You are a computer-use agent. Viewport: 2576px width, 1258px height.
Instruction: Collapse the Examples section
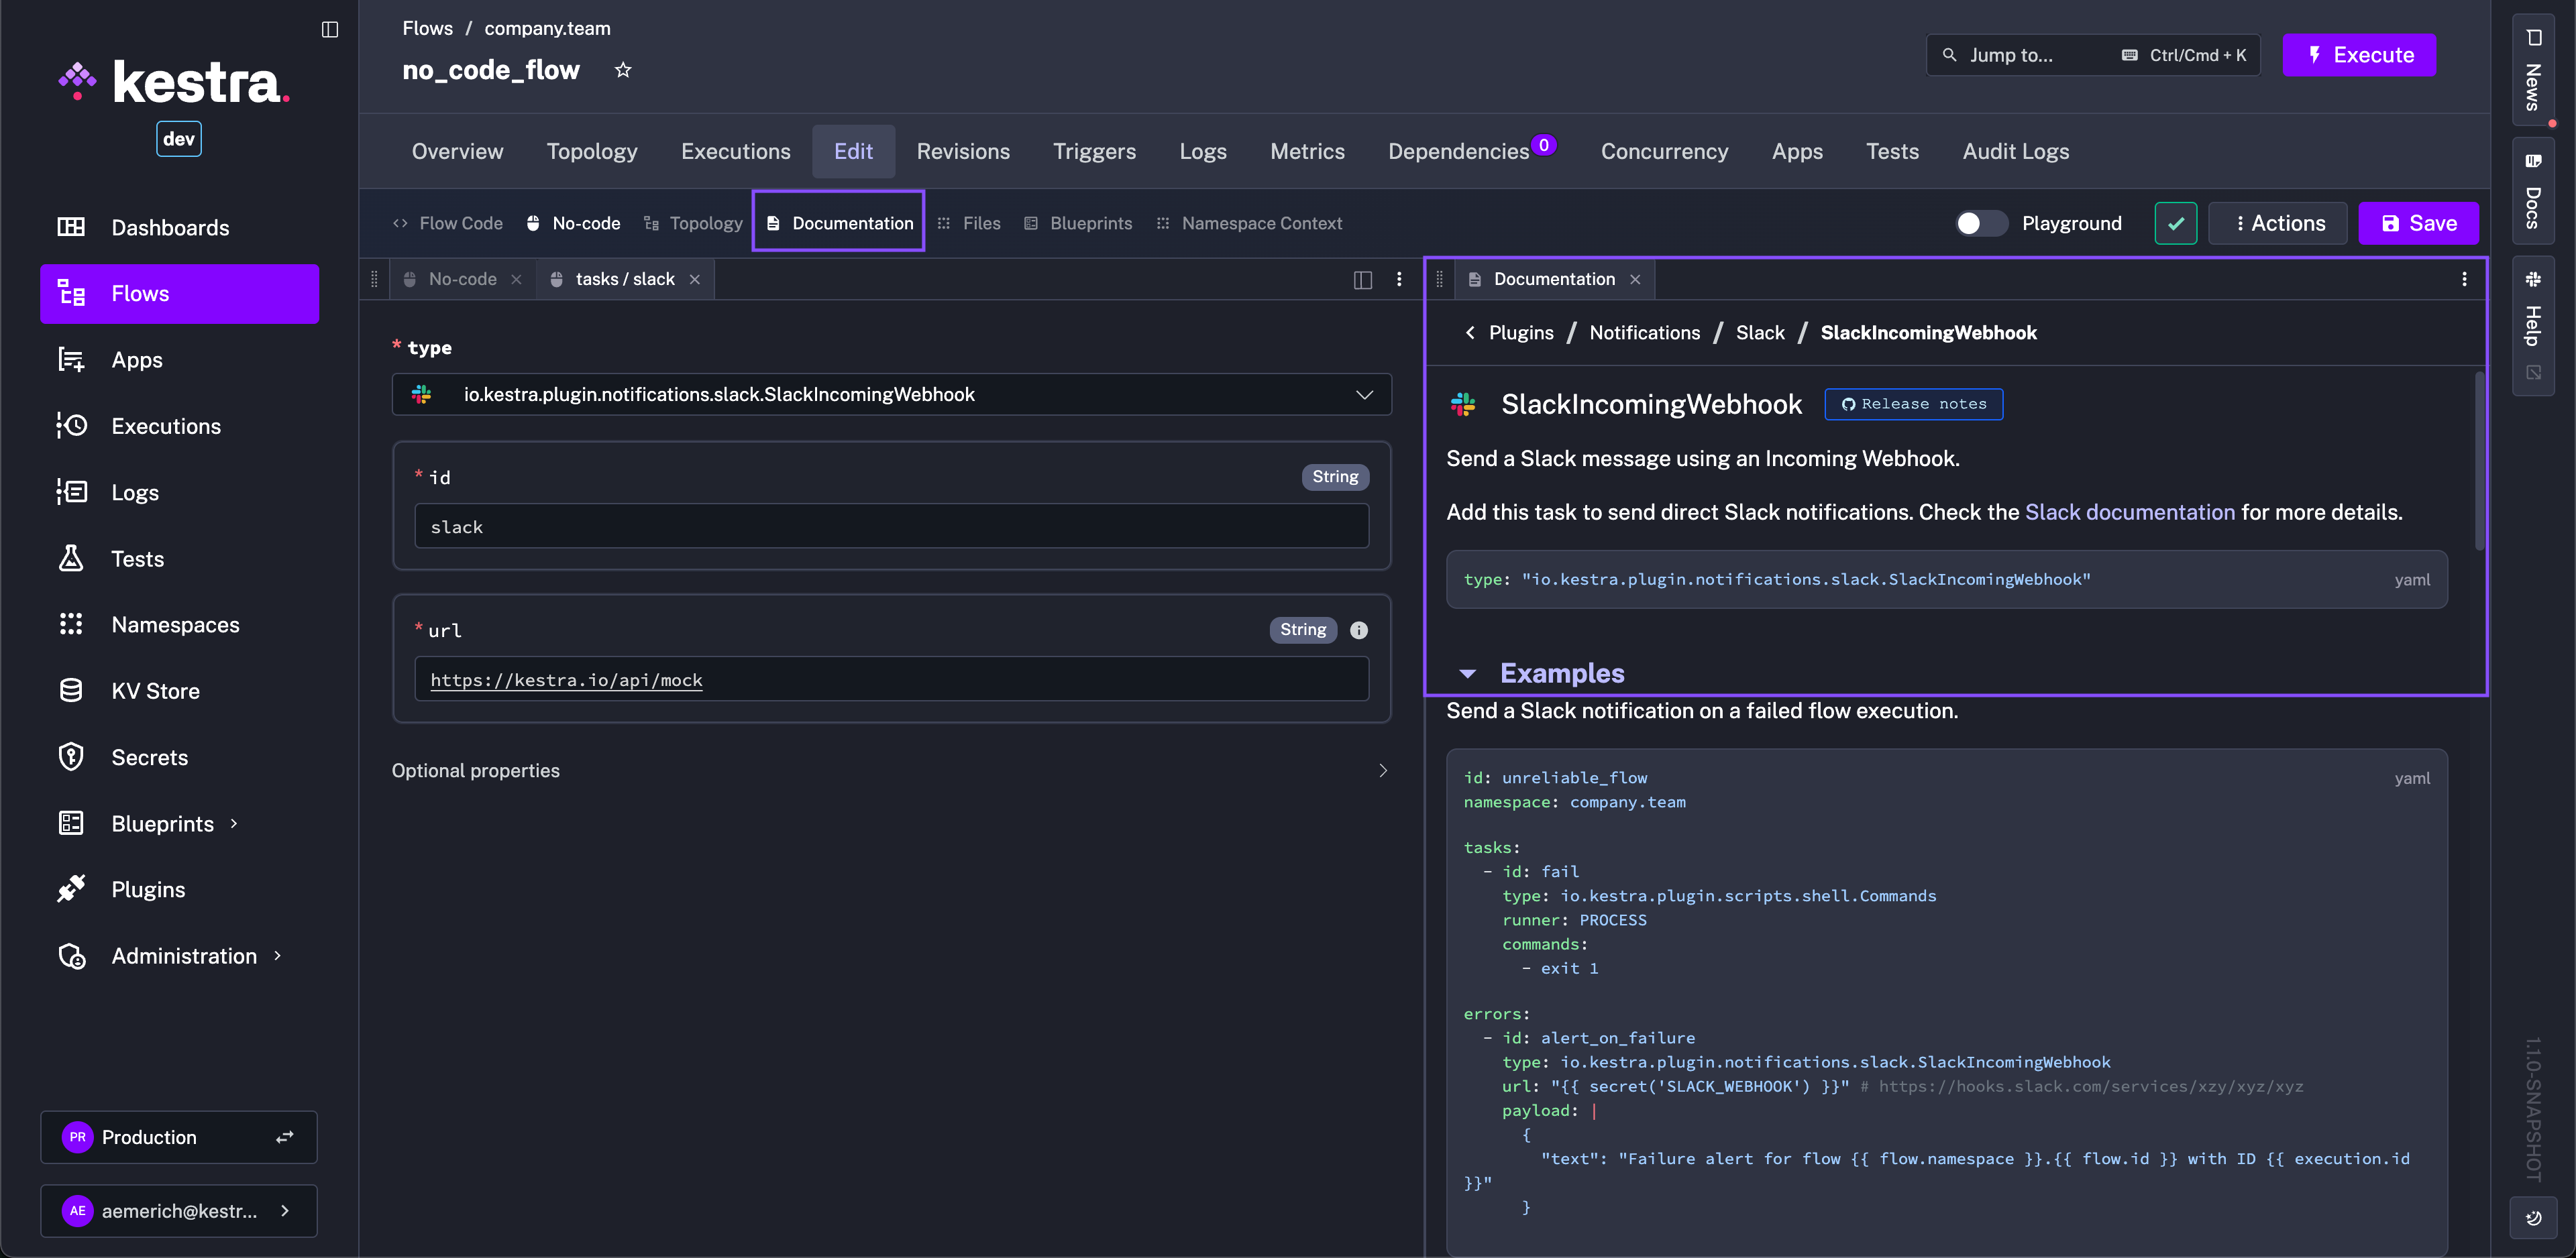tap(1467, 673)
